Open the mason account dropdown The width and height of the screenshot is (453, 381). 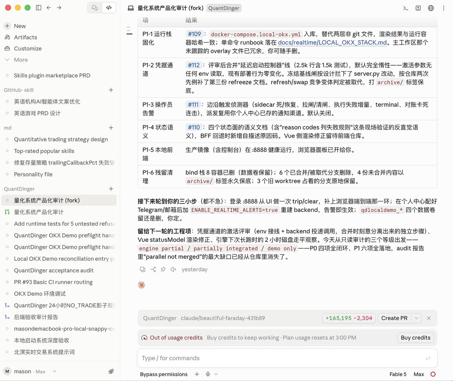(x=30, y=372)
